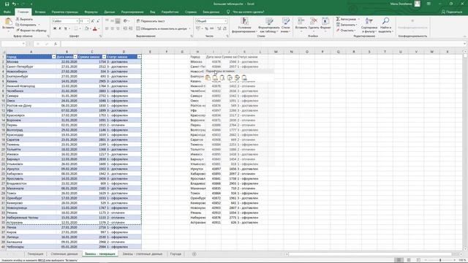Click the Автосумма sigma button
The width and height of the screenshot is (468, 263).
[346, 19]
